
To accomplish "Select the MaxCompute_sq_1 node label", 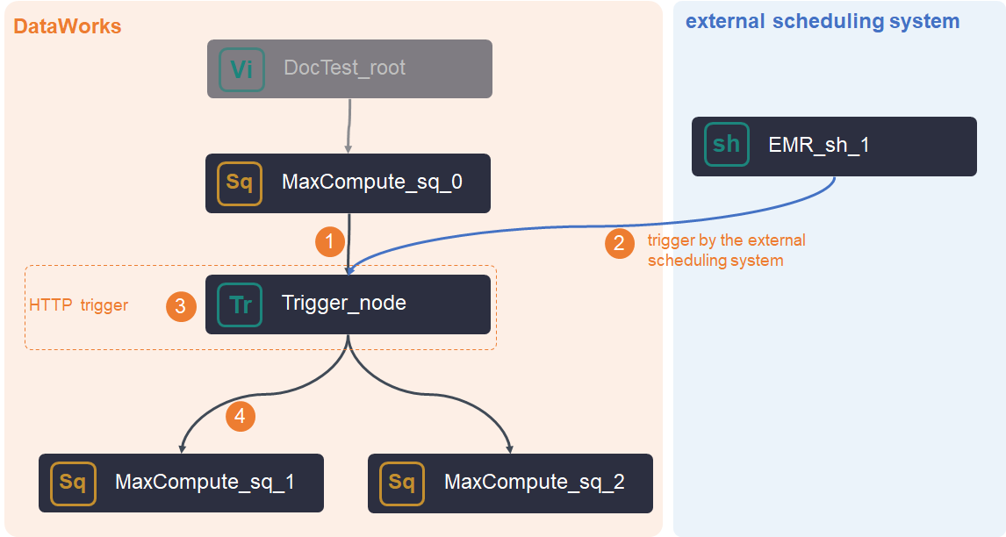I will coord(205,482).
